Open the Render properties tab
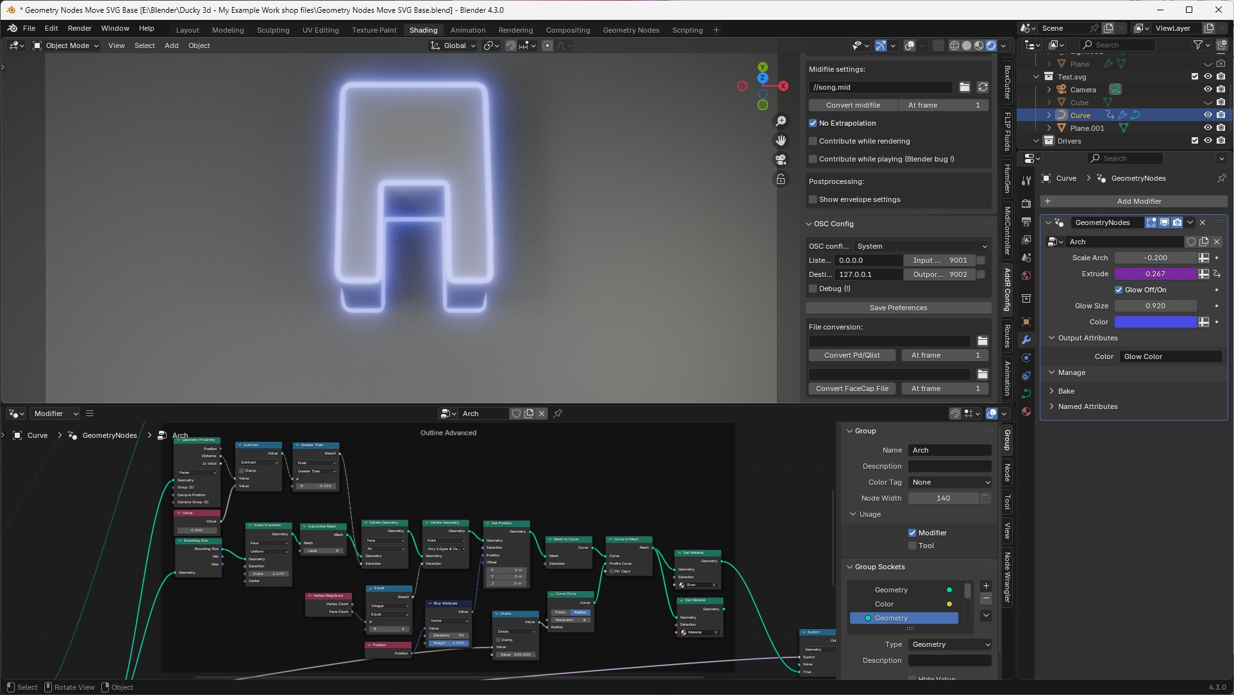This screenshot has height=695, width=1234. coord(1026,203)
